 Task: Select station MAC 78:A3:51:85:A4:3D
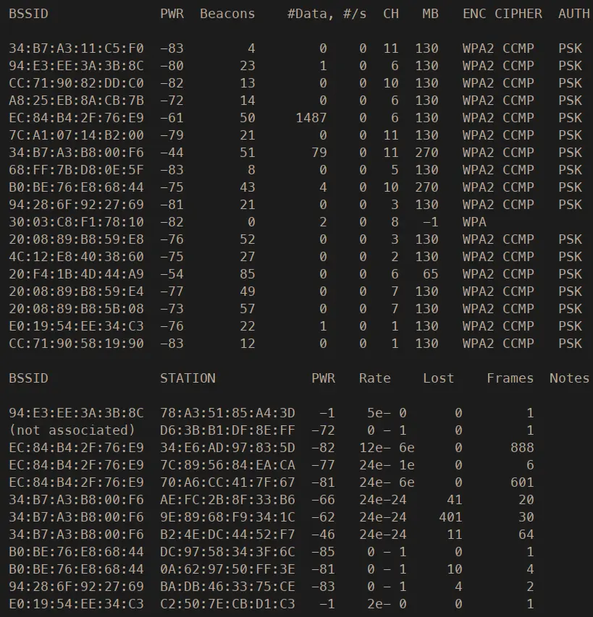[227, 413]
